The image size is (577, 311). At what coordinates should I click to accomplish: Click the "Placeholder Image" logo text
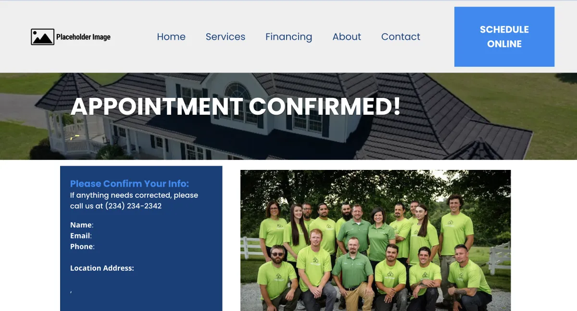pos(83,37)
